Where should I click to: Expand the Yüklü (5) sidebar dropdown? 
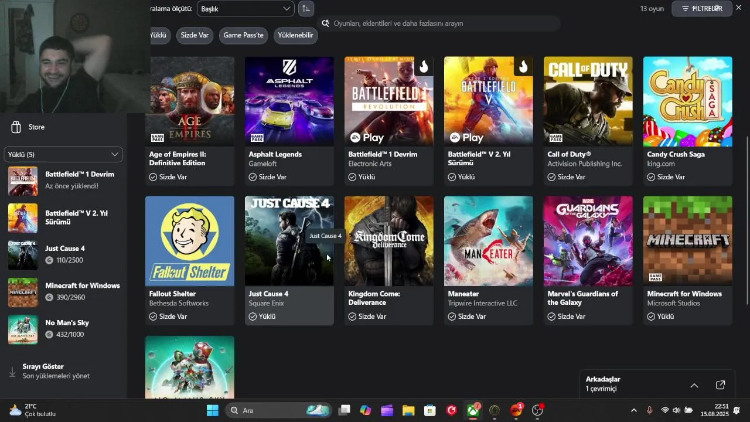[x=63, y=154]
